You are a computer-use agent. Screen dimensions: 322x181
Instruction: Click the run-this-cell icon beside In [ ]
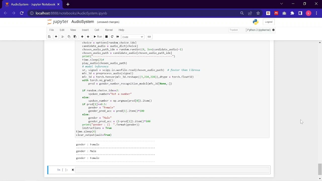pyautogui.click(x=73, y=170)
